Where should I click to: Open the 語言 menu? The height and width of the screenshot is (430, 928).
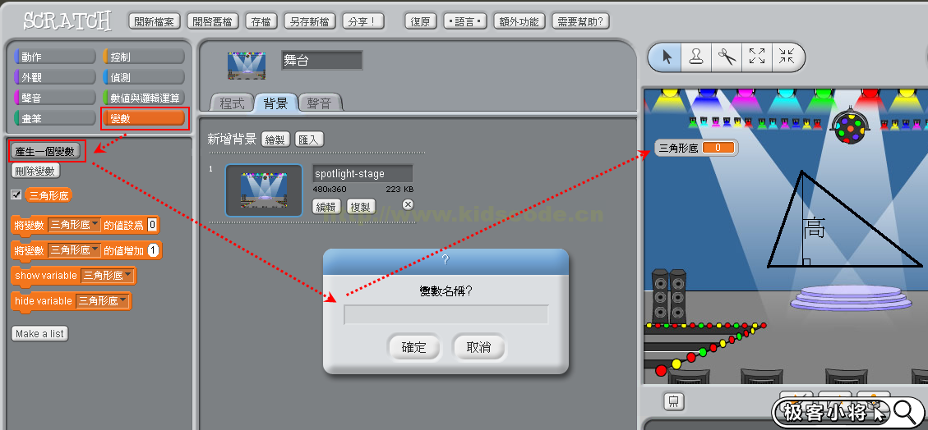[x=464, y=22]
